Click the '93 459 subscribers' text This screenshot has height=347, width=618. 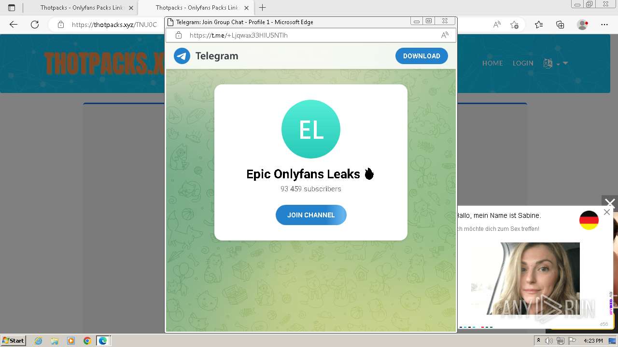(311, 189)
